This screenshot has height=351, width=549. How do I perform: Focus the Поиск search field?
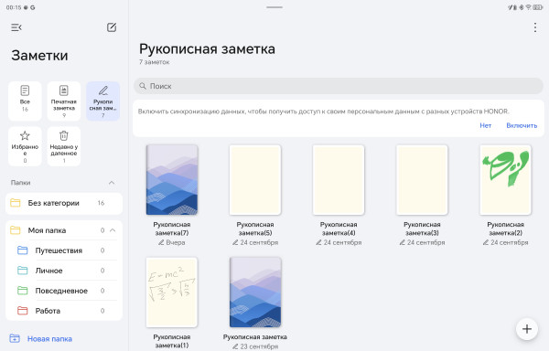339,86
